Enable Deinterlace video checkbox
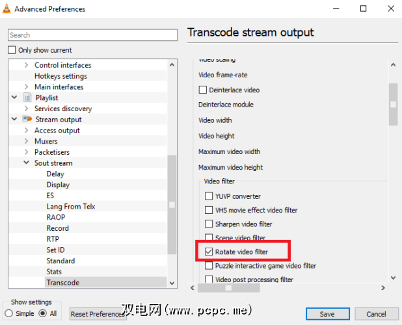This screenshot has width=402, height=325. [x=203, y=90]
